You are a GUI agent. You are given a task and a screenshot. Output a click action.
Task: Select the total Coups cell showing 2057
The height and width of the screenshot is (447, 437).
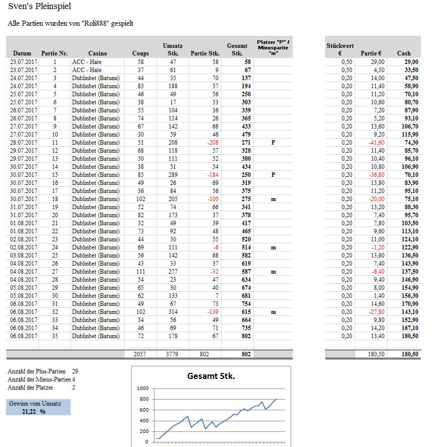tap(140, 354)
